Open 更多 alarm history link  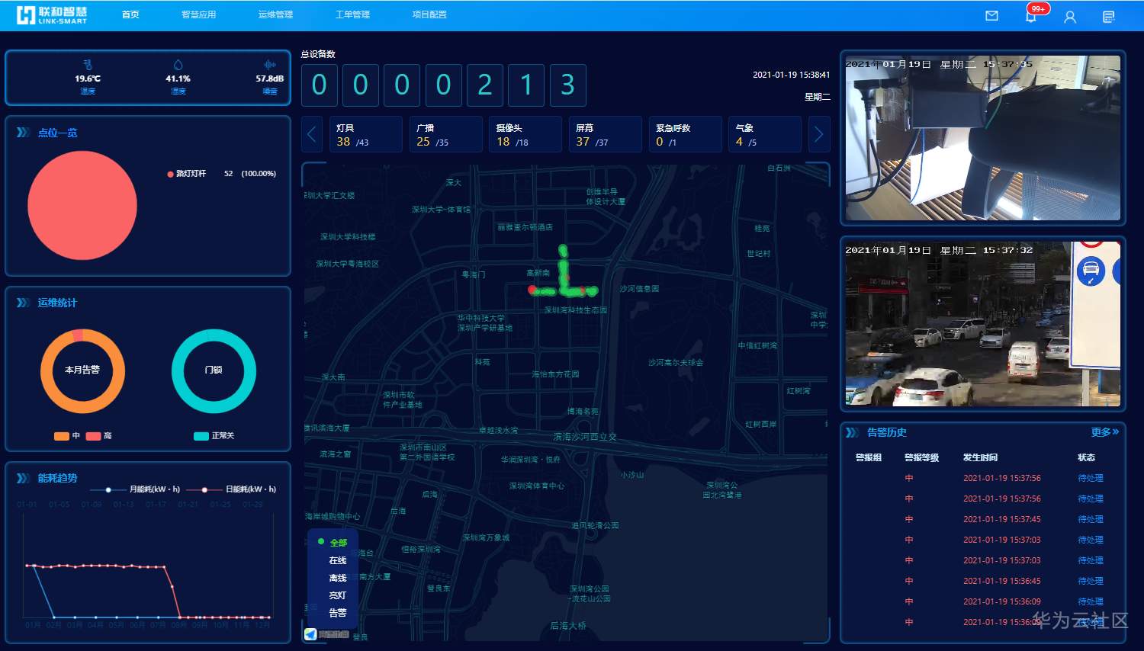1105,432
